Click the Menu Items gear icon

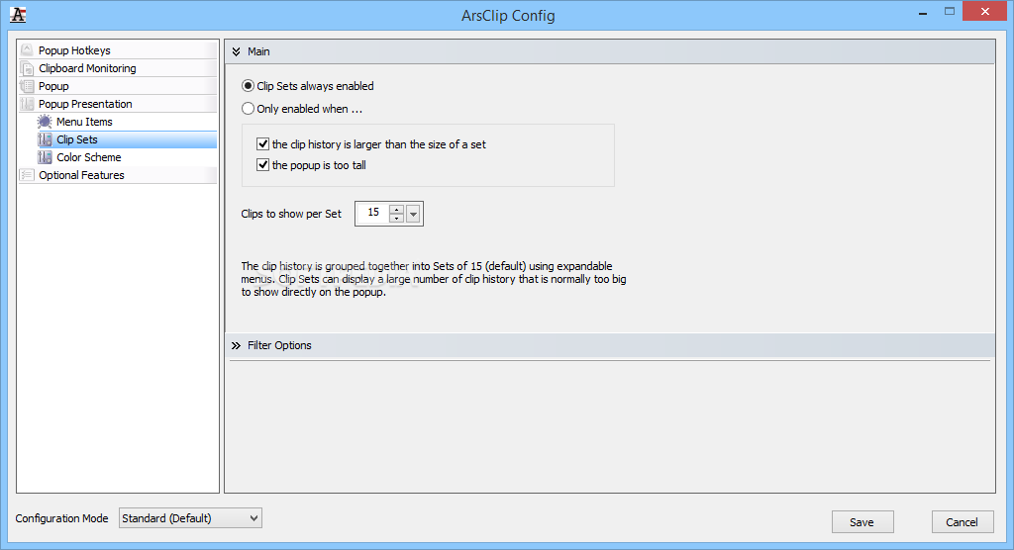pos(45,122)
